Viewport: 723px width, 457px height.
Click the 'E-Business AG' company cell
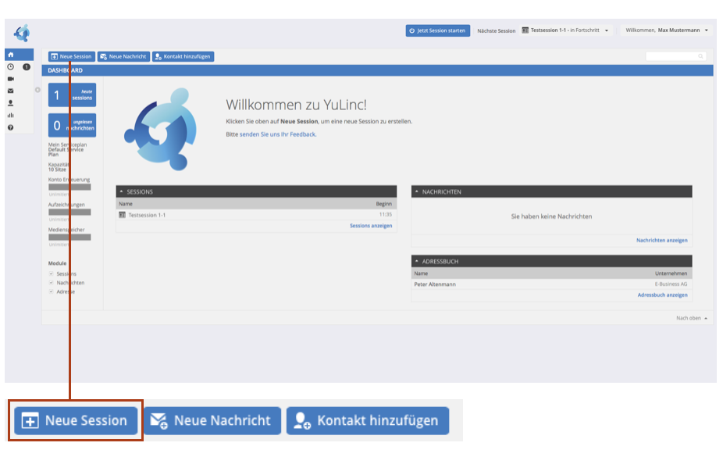[x=671, y=284]
